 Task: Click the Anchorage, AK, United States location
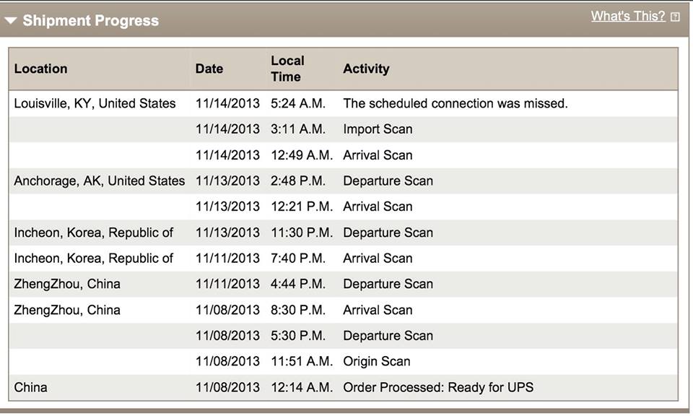tap(99, 181)
